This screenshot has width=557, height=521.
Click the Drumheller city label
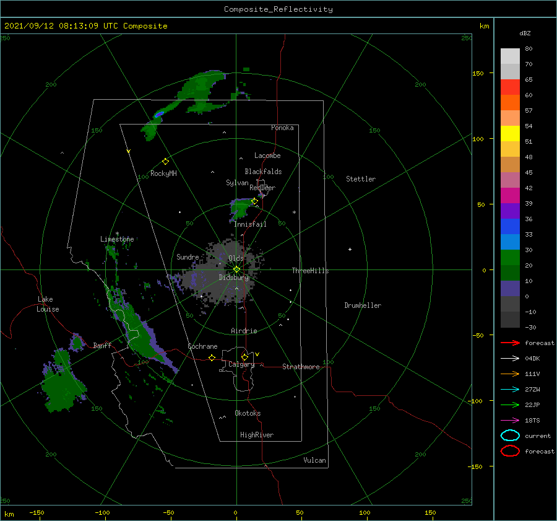pyautogui.click(x=363, y=305)
